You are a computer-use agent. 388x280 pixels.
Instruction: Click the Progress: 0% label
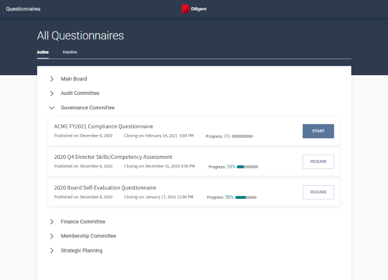(x=218, y=136)
